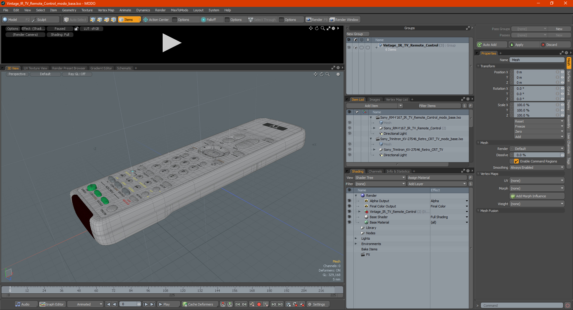
Task: Open the Shader Tree view dropdown
Action: [380, 178]
